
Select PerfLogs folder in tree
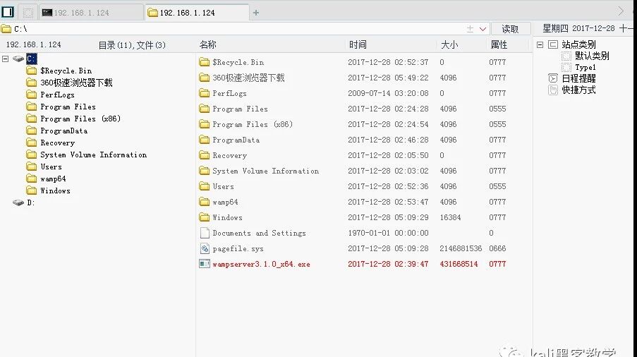click(57, 95)
